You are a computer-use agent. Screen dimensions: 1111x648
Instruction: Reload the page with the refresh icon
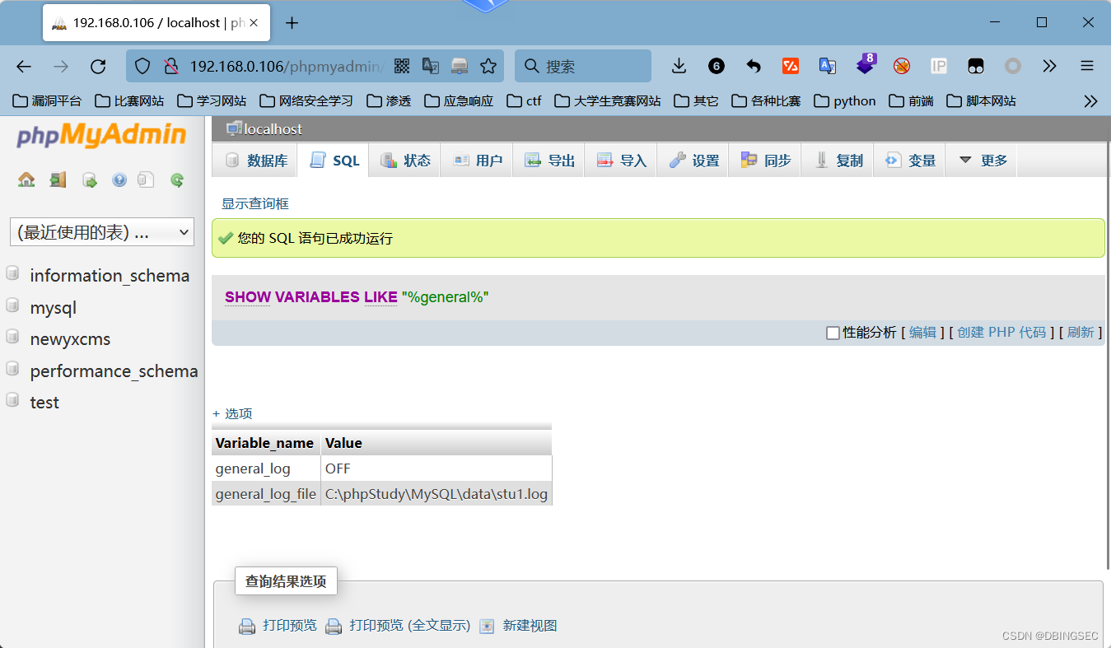coord(98,67)
